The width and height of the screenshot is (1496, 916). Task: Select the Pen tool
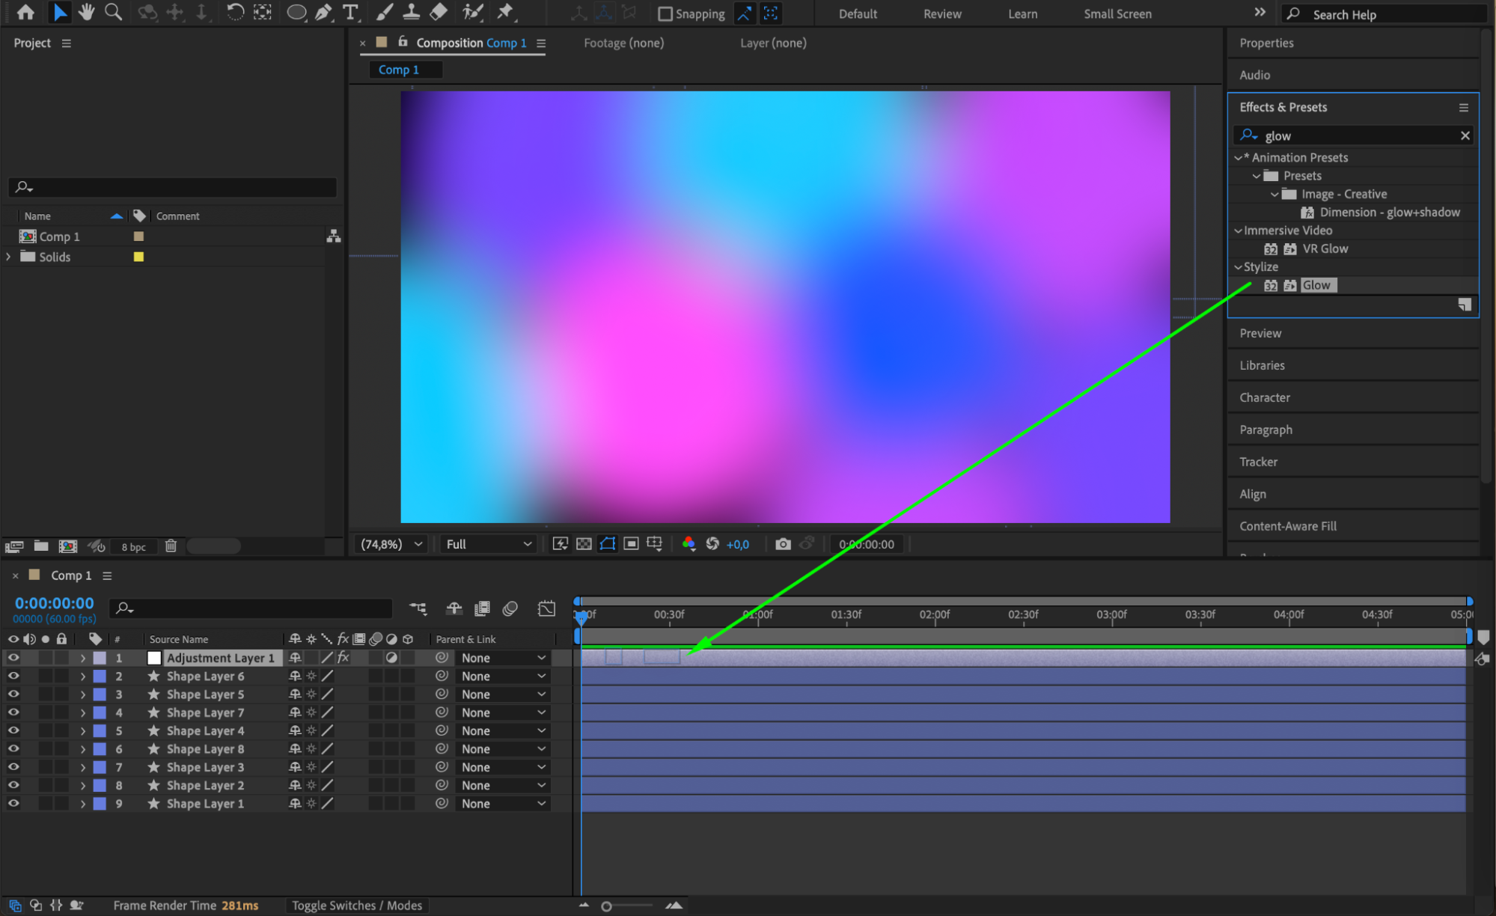point(323,12)
